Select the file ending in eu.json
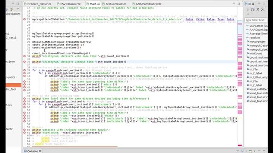This screenshot has height=153, width=273. pos(10,61)
